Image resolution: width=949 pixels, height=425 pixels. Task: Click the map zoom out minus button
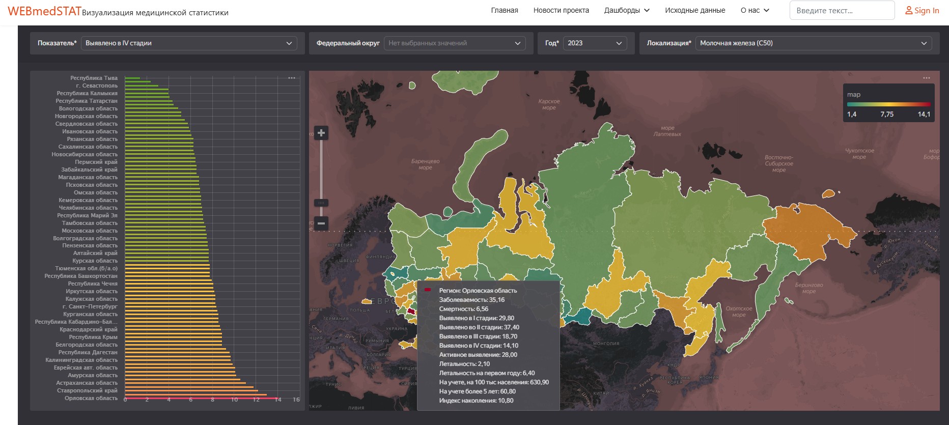coord(321,223)
